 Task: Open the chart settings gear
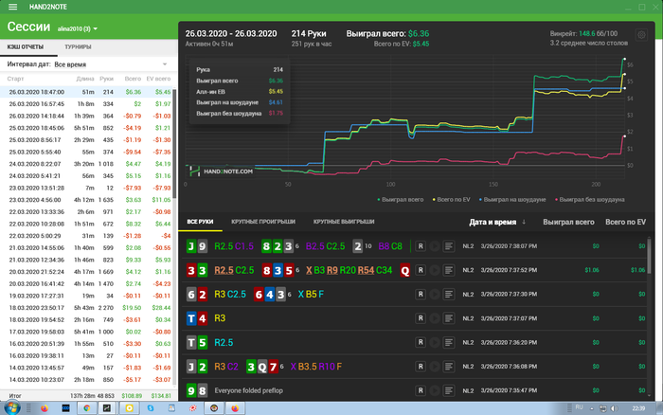coord(641,35)
